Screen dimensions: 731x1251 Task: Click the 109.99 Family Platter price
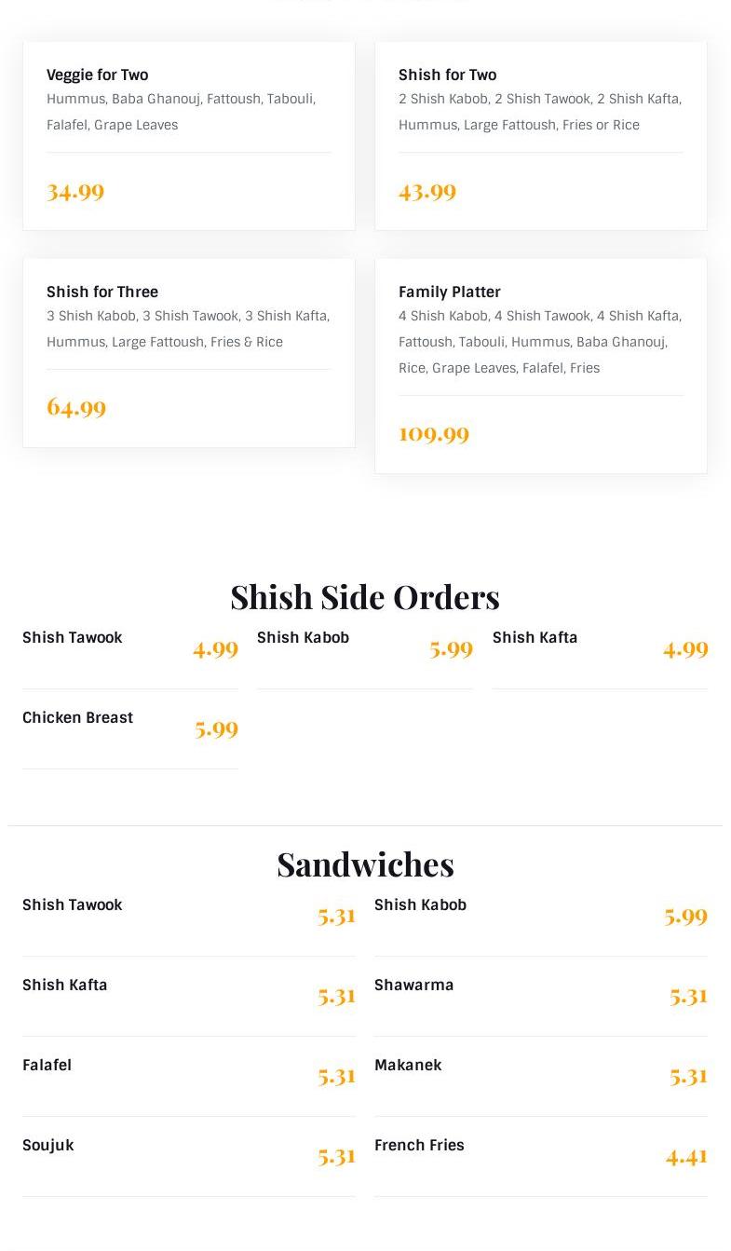click(x=434, y=434)
